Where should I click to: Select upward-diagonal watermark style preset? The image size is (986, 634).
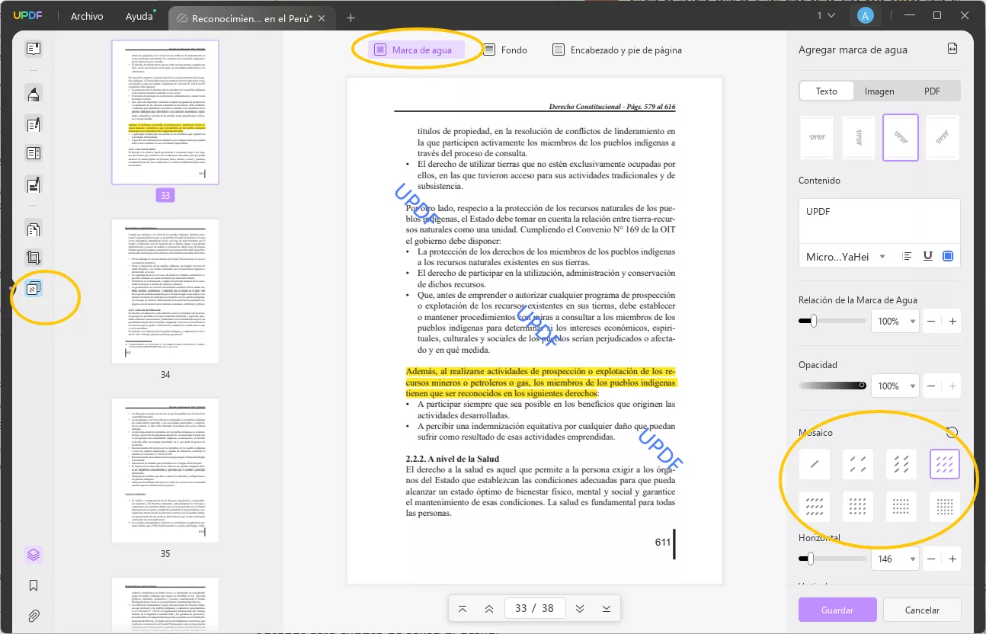click(x=943, y=137)
